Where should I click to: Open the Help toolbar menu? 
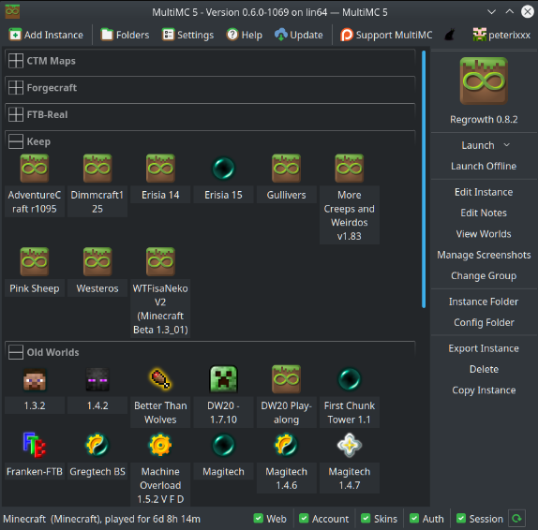tap(245, 35)
